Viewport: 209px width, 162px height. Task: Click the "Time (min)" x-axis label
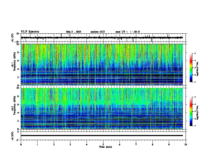pyautogui.click(x=106, y=147)
